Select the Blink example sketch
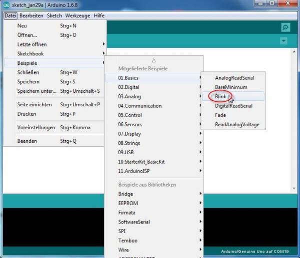The image size is (300, 258). 220,96
